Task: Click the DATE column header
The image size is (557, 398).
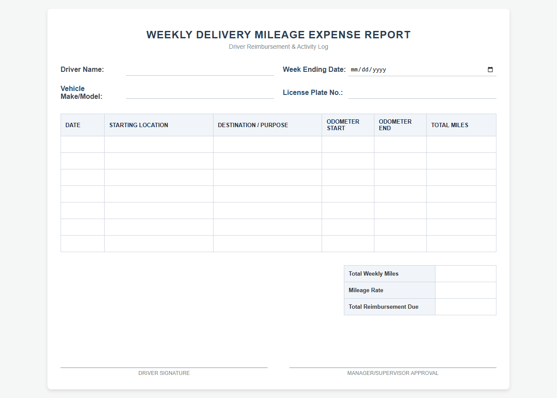Action: [x=83, y=125]
